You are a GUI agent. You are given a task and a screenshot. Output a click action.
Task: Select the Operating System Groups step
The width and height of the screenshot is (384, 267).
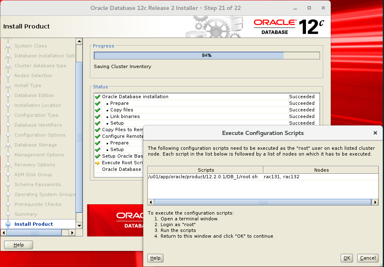(45, 194)
